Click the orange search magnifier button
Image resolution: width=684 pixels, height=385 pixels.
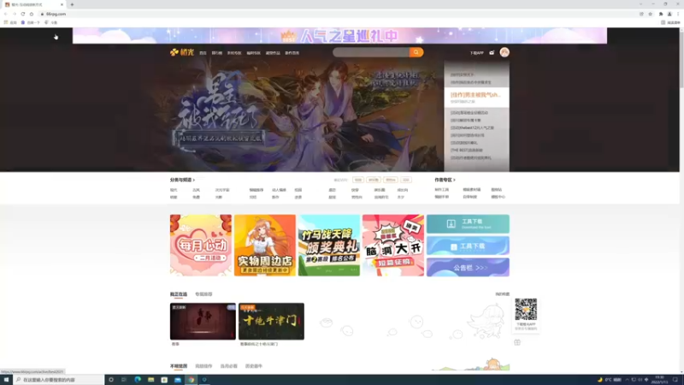(x=416, y=52)
